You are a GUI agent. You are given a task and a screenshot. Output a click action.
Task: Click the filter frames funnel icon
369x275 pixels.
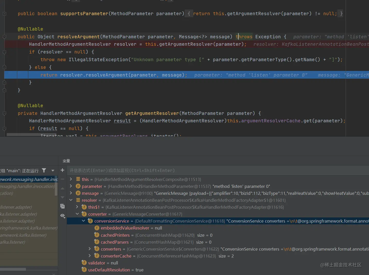(x=44, y=170)
